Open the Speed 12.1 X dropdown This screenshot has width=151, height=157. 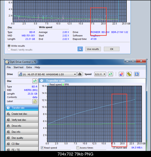[x=100, y=74]
